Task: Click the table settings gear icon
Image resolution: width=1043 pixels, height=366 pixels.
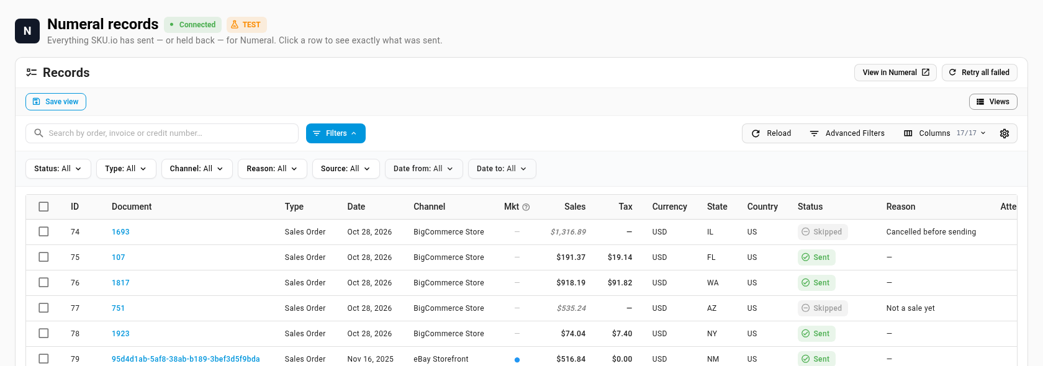Action: [1005, 133]
